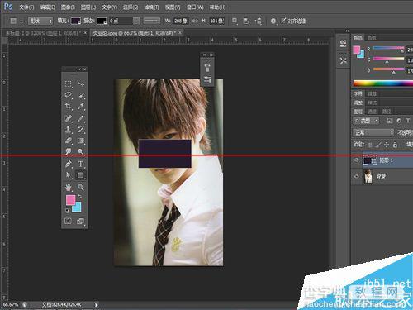This screenshot has height=310, width=413.
Task: Open stroke width dropdown arrow
Action: pos(136,21)
